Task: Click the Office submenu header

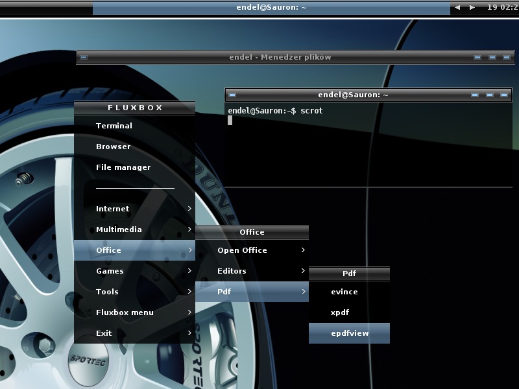Action: (x=252, y=232)
